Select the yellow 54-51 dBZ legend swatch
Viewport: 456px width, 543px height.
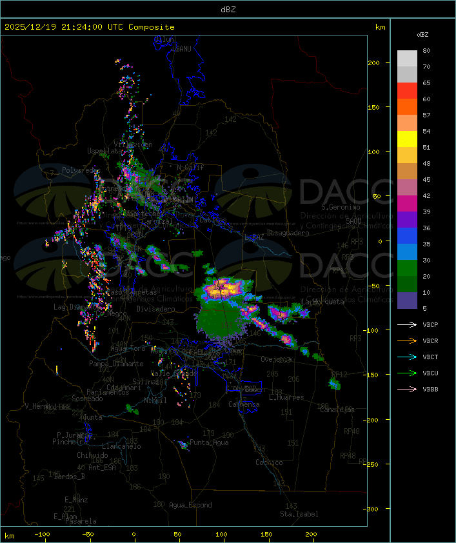(407, 139)
